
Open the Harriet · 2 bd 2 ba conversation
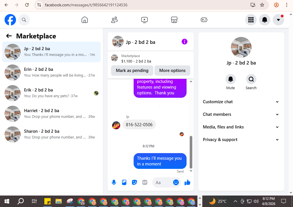[52, 114]
